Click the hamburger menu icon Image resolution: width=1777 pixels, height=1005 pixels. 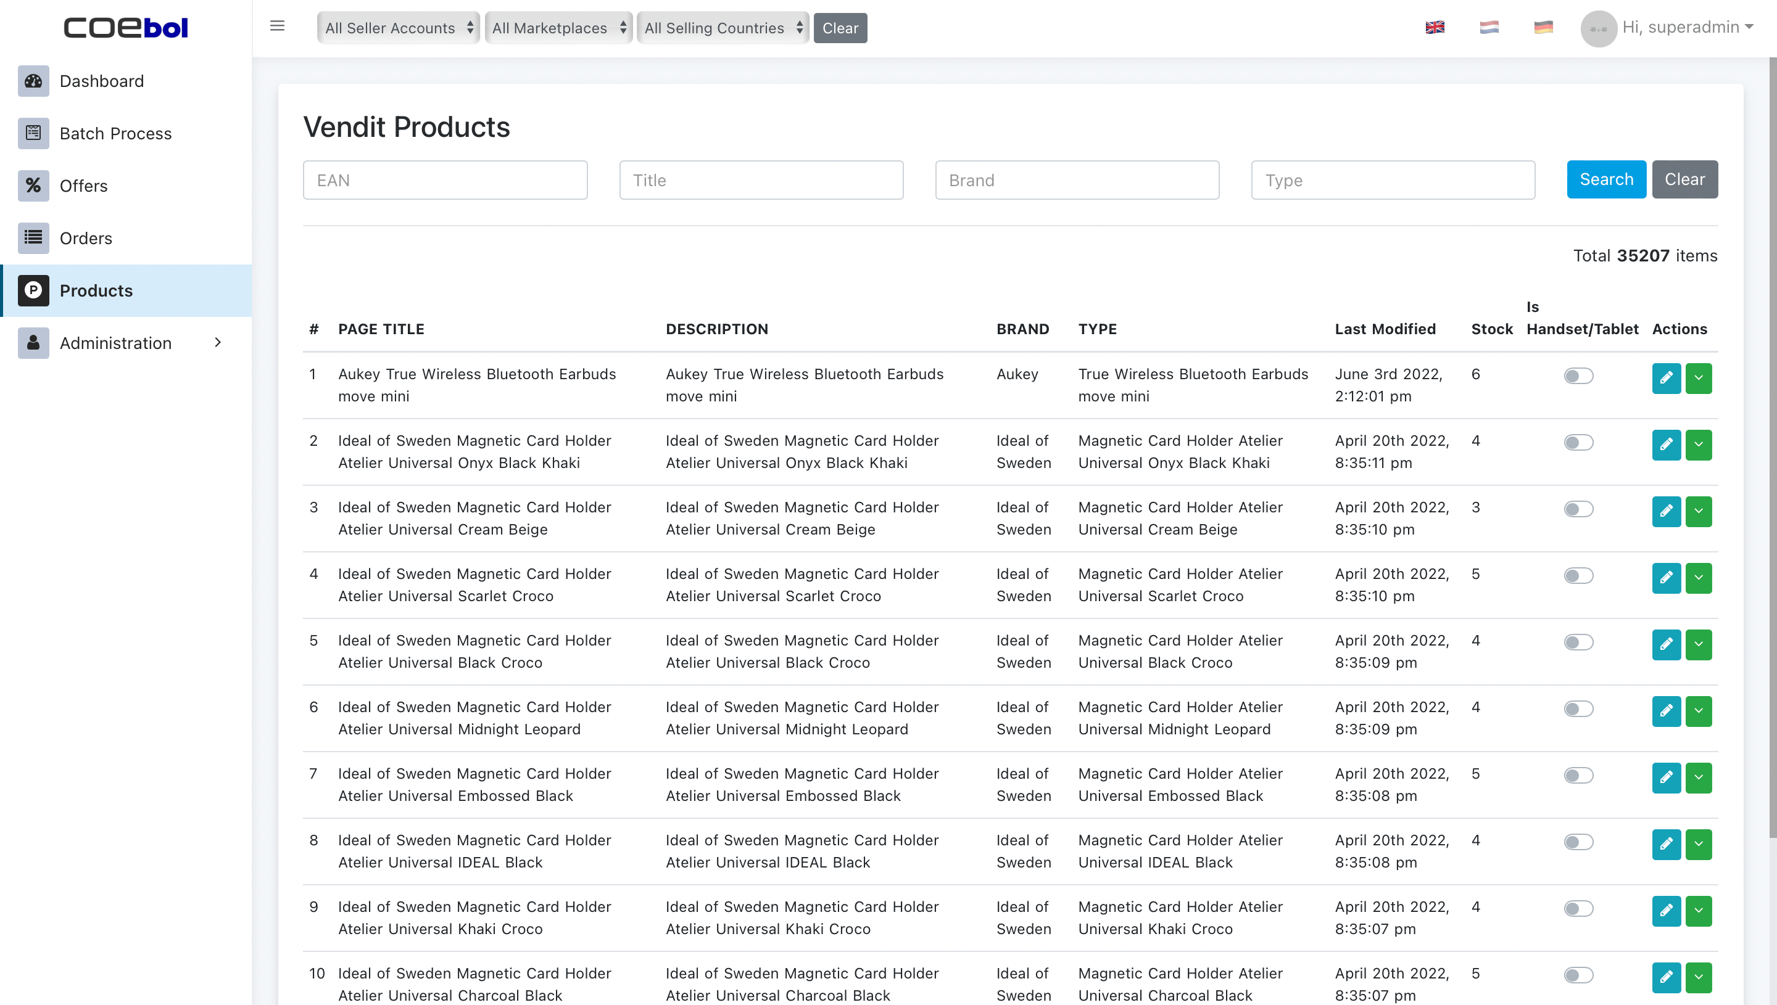point(277,27)
